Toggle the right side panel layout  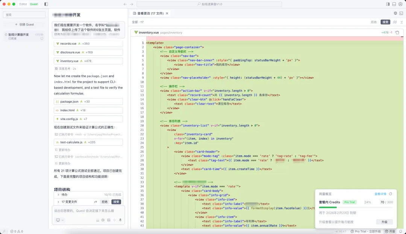388,4
